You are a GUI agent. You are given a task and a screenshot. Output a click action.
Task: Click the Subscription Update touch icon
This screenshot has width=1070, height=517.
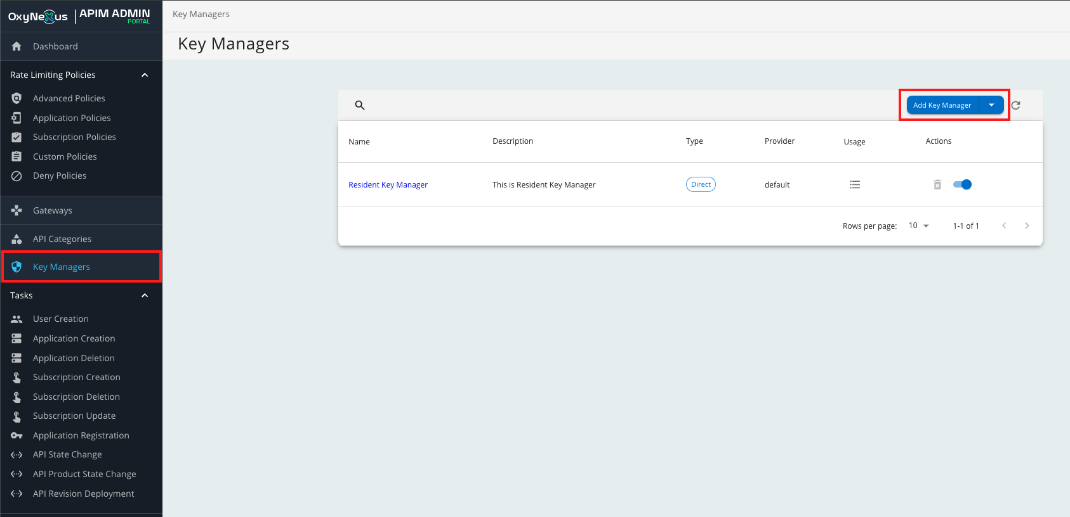17,416
